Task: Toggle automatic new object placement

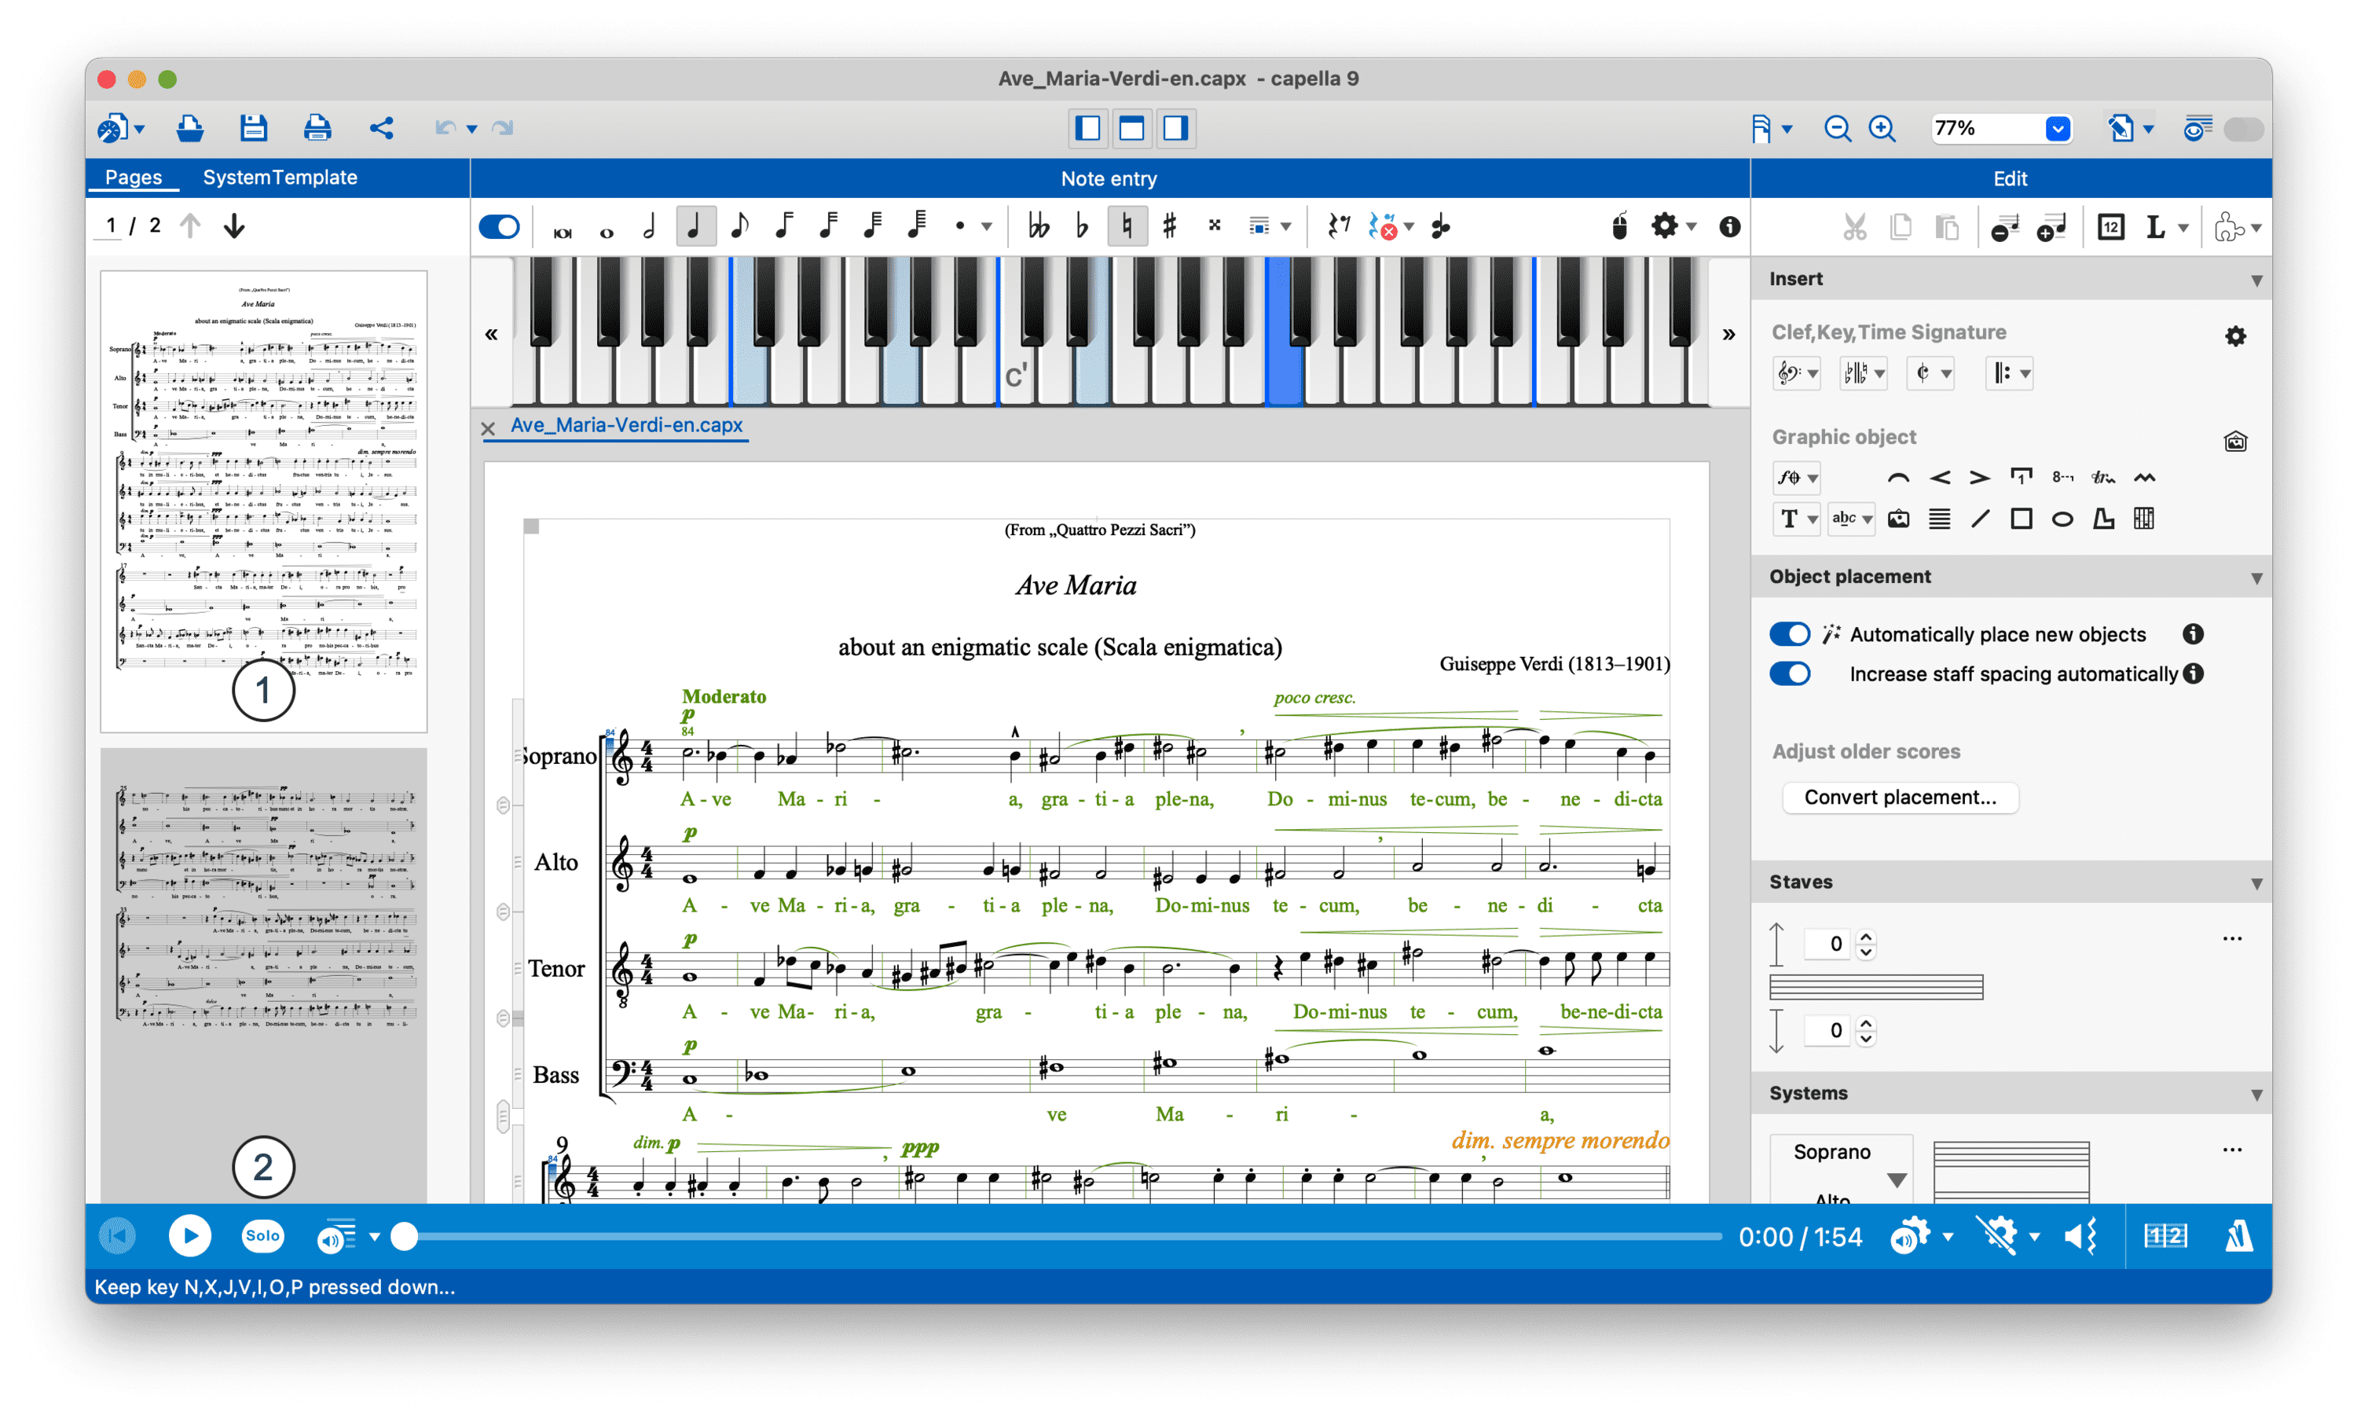Action: click(x=1791, y=633)
